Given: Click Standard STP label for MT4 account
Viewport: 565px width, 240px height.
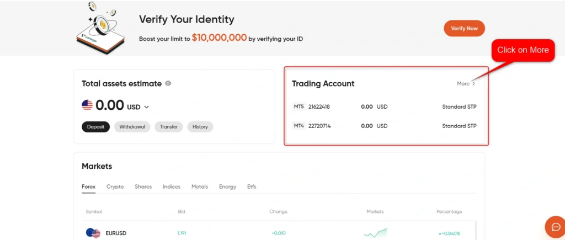Looking at the screenshot, I should (x=460, y=126).
